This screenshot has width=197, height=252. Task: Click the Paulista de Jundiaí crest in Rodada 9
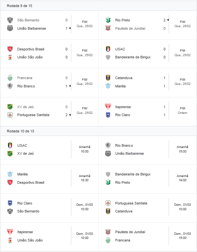click(x=108, y=28)
